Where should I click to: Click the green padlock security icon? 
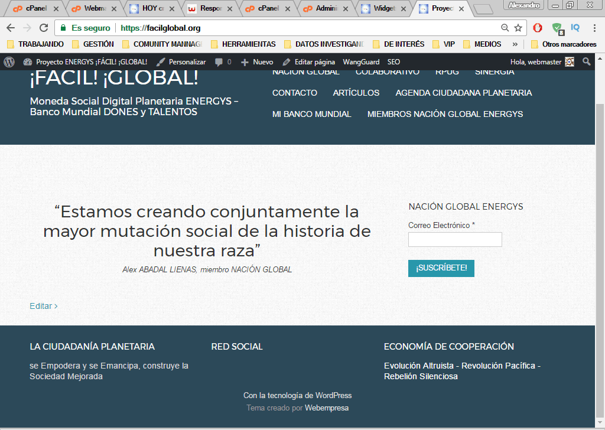point(63,28)
